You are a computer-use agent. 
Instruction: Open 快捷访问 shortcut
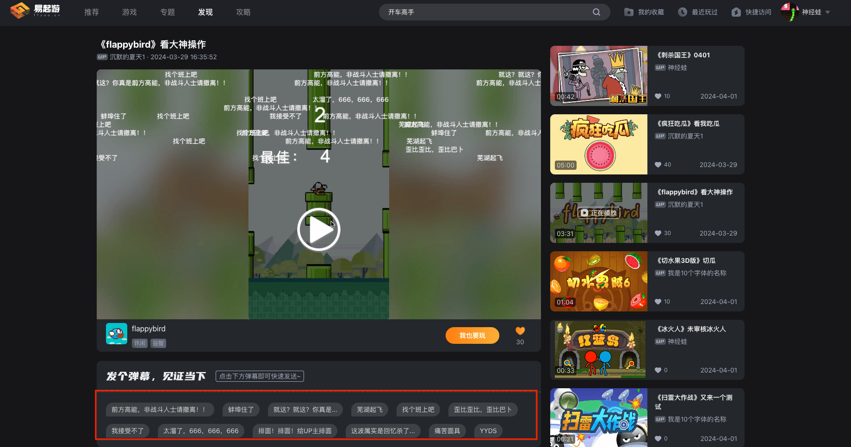point(752,12)
